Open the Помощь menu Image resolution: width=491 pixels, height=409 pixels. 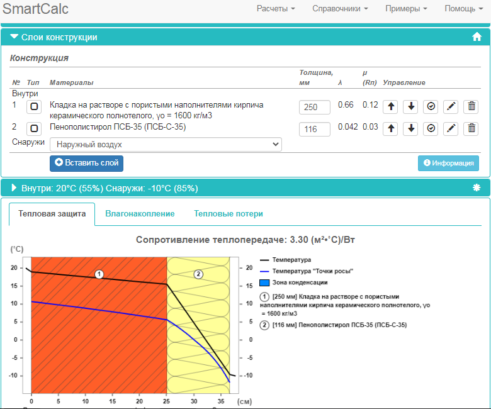(464, 8)
